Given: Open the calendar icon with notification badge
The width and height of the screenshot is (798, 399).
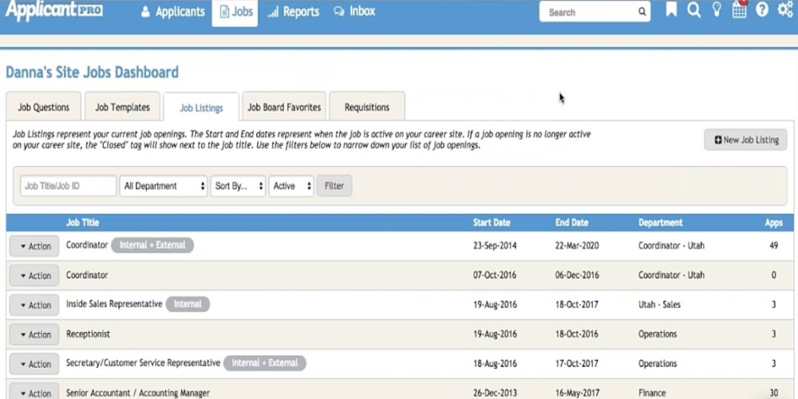Looking at the screenshot, I should coord(740,10).
